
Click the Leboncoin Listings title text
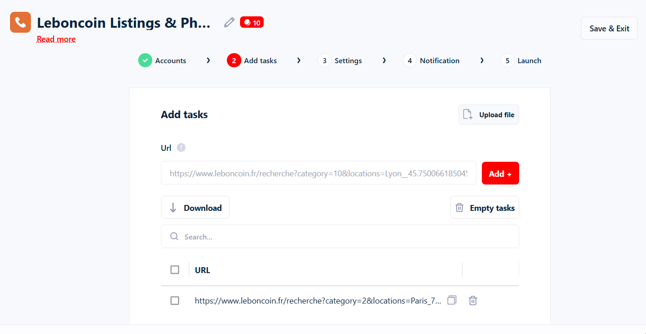coord(124,23)
